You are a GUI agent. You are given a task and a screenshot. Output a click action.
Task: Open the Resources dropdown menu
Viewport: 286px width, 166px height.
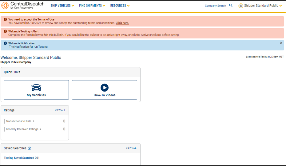coord(120,6)
